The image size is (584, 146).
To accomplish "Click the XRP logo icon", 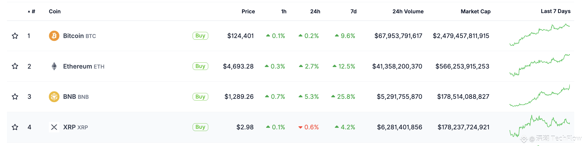I will click(54, 127).
